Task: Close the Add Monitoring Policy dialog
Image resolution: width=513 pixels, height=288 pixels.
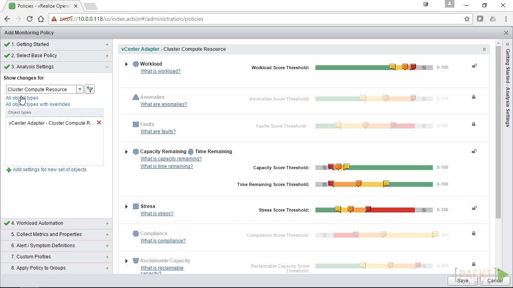Action: [506, 33]
